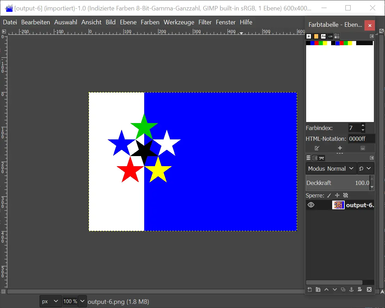
Task: Open the Filter menu
Action: point(205,22)
